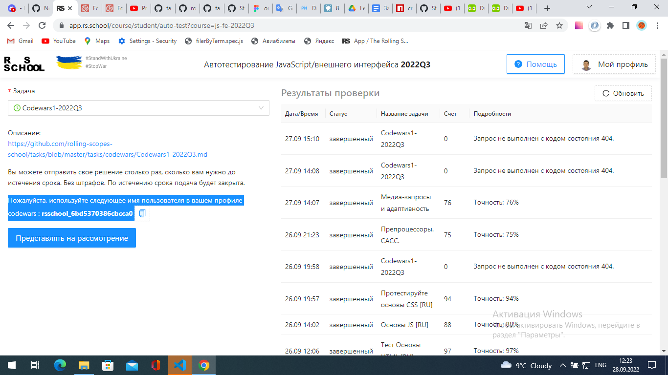
Task: Open Microsoft Store from taskbar
Action: (x=108, y=365)
